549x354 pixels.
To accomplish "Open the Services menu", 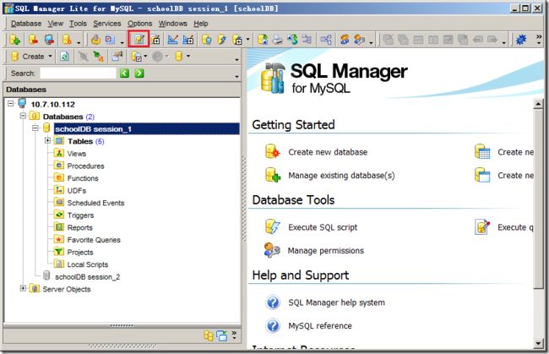I will 106,24.
